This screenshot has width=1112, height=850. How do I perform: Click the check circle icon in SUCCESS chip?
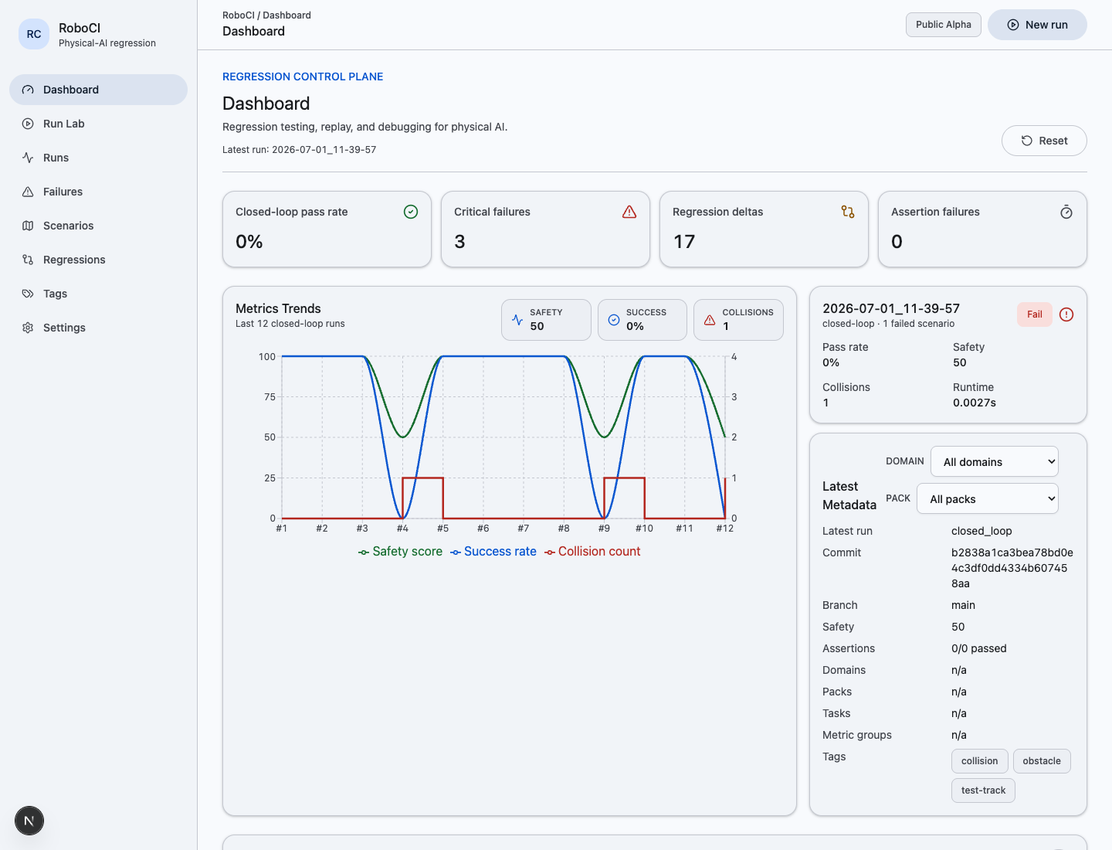click(614, 320)
